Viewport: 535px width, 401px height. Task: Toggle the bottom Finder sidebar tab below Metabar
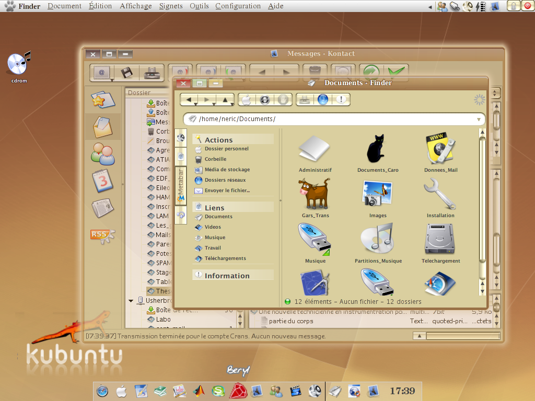[x=181, y=215]
